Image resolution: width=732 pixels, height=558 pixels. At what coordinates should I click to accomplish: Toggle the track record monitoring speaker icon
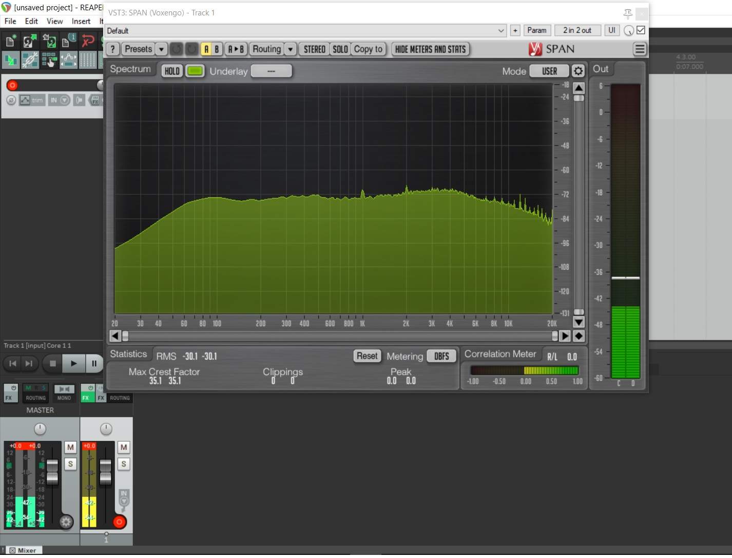(x=79, y=100)
